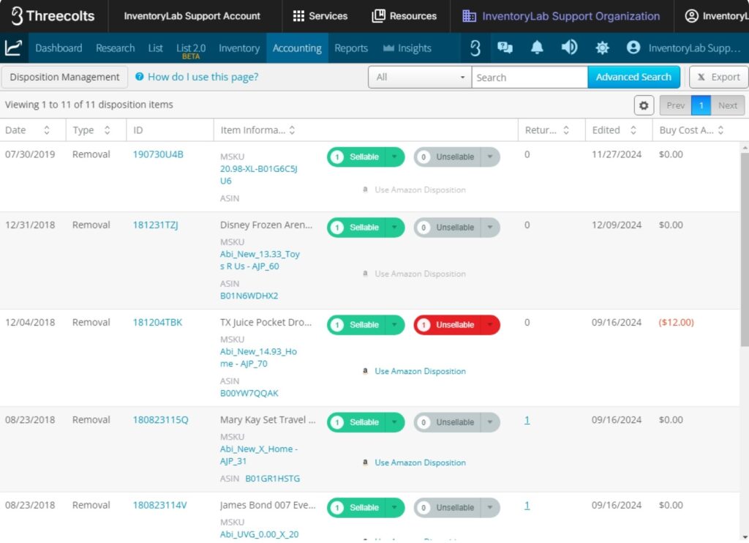The height and width of the screenshot is (543, 749).
Task: Click the Advanced Search button
Action: tap(633, 78)
